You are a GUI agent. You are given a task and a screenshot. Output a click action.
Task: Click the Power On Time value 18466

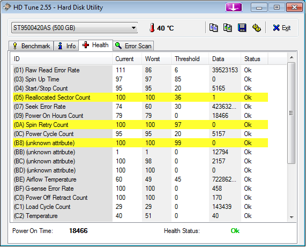click(x=78, y=231)
